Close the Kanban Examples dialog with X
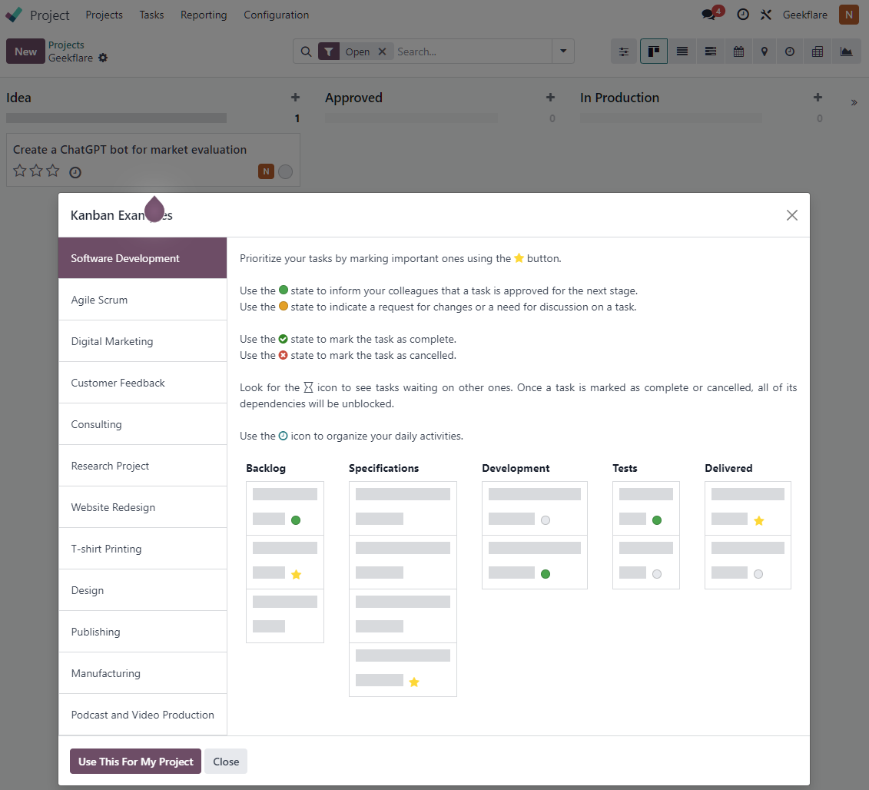Viewport: 869px width, 790px height. (792, 215)
